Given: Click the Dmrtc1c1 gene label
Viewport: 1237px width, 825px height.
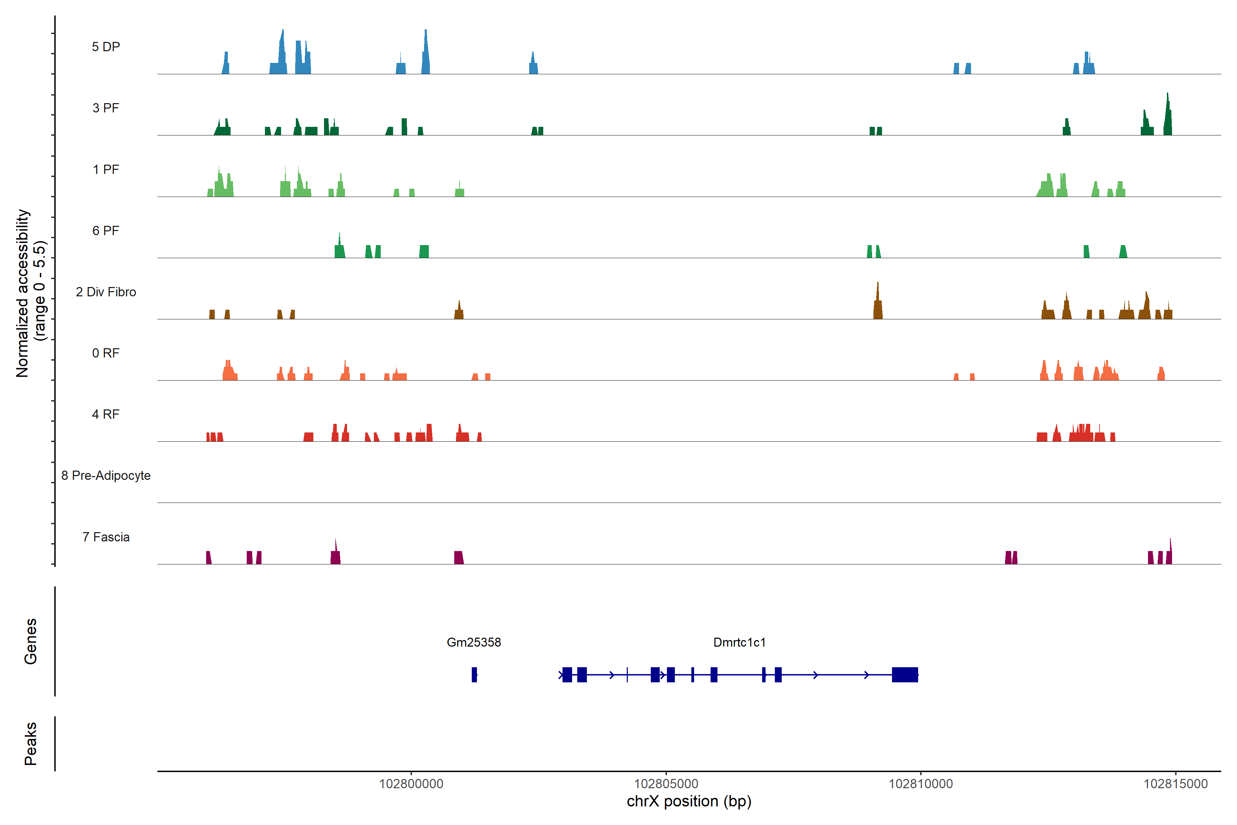Looking at the screenshot, I should pyautogui.click(x=739, y=642).
